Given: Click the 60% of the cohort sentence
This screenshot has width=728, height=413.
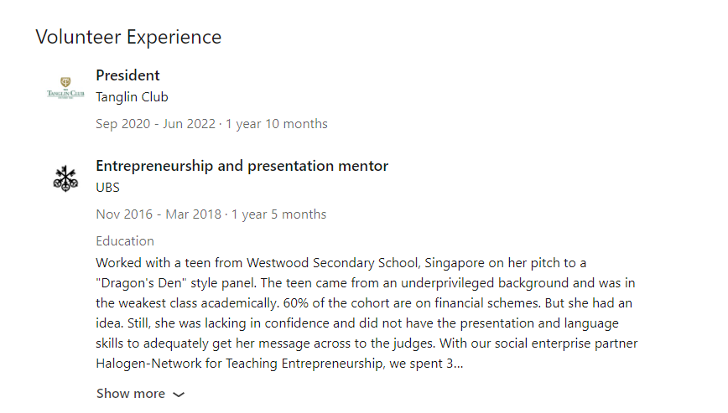Looking at the screenshot, I should [413, 302].
